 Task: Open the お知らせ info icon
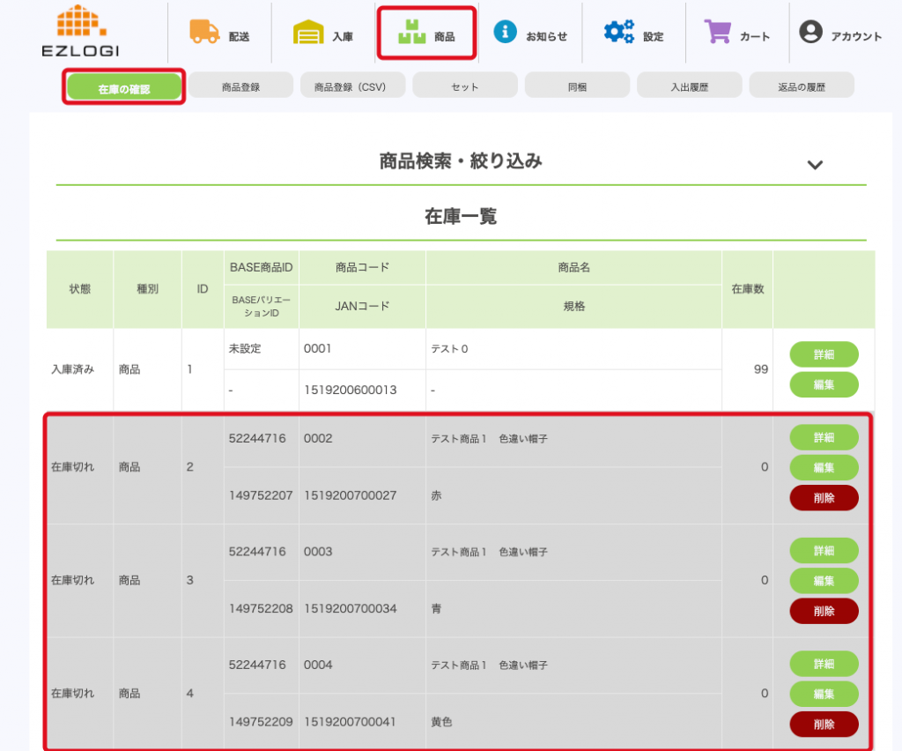506,33
